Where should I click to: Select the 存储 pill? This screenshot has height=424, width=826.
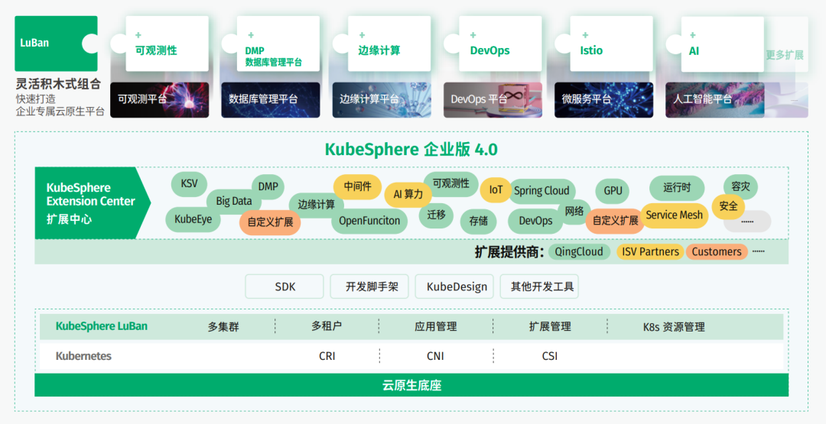point(478,222)
